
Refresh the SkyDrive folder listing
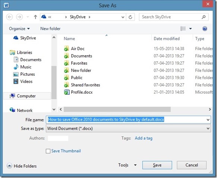[130, 17]
